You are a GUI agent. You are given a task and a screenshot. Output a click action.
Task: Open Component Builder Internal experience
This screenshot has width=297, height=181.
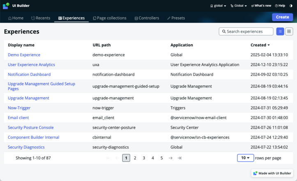(x=34, y=137)
